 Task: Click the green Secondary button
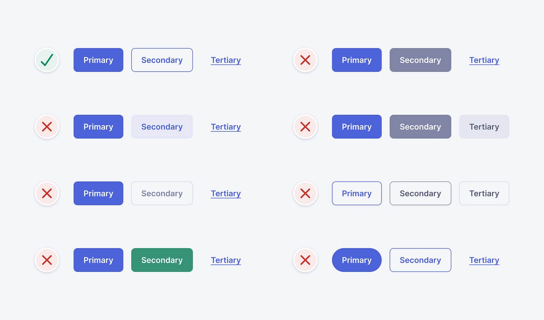(162, 260)
